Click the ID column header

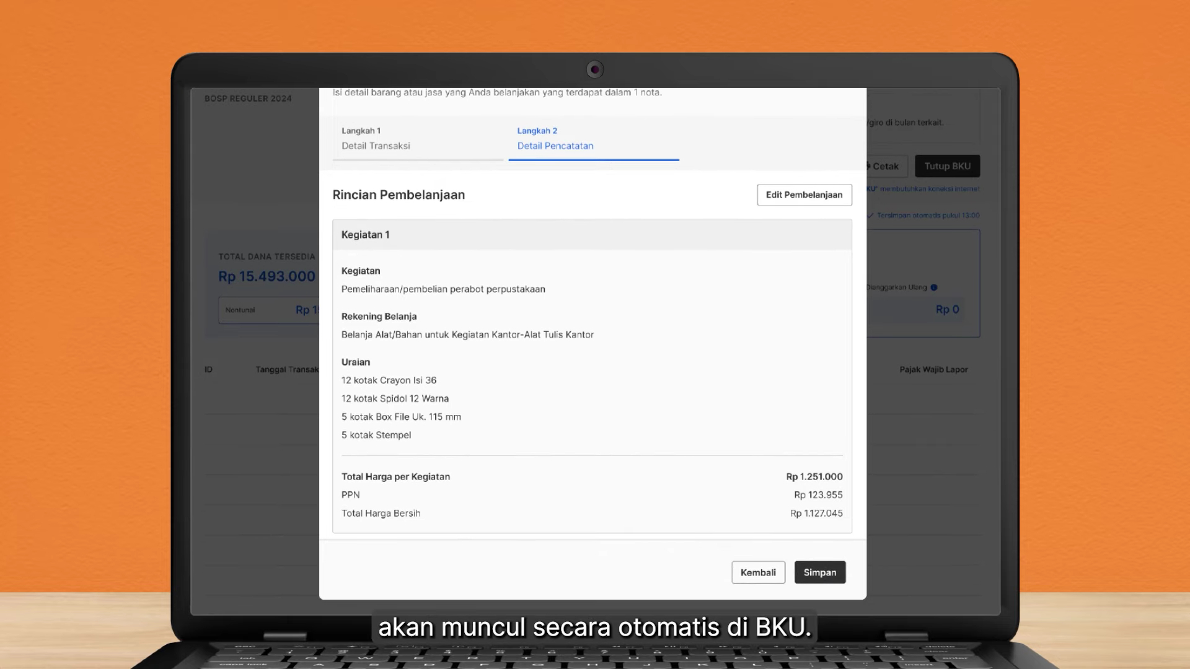pyautogui.click(x=208, y=369)
